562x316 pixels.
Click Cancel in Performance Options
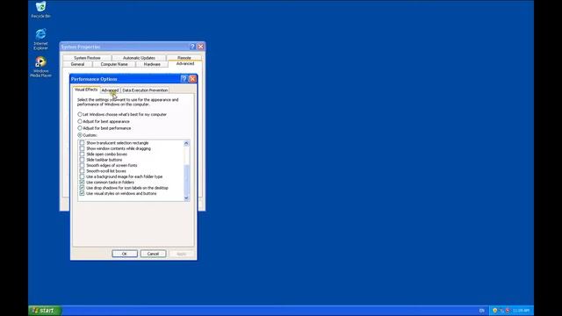tap(153, 254)
